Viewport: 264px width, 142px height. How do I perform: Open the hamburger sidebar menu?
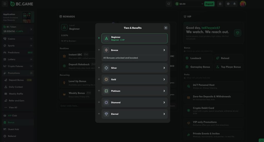[x=5, y=4]
